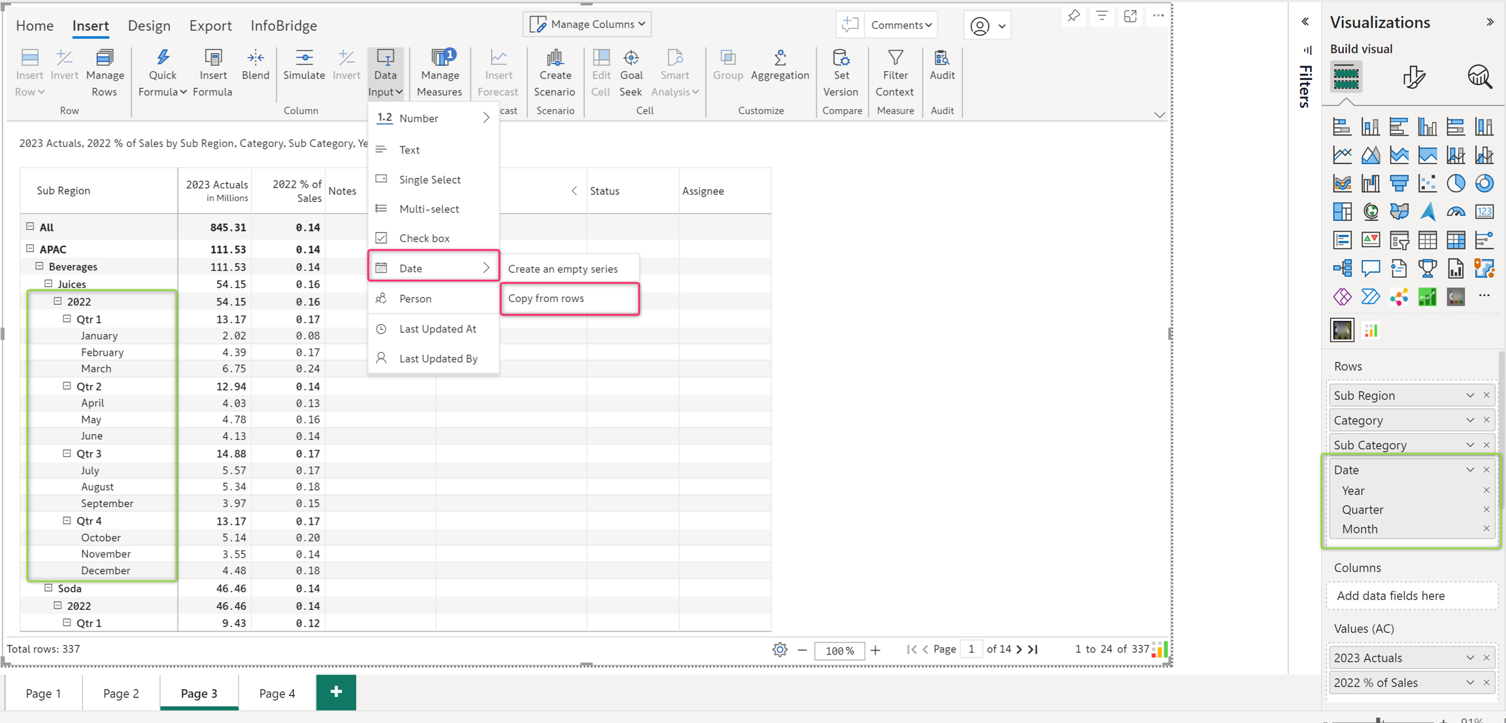Click the Check box menu entry
This screenshot has width=1506, height=723.
click(x=424, y=239)
